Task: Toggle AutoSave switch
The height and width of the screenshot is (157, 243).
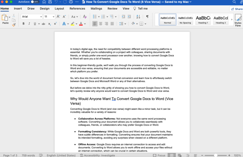Action: tap(35, 2)
